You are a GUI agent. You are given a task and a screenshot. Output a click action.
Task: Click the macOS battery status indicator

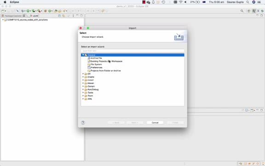click(x=195, y=2)
